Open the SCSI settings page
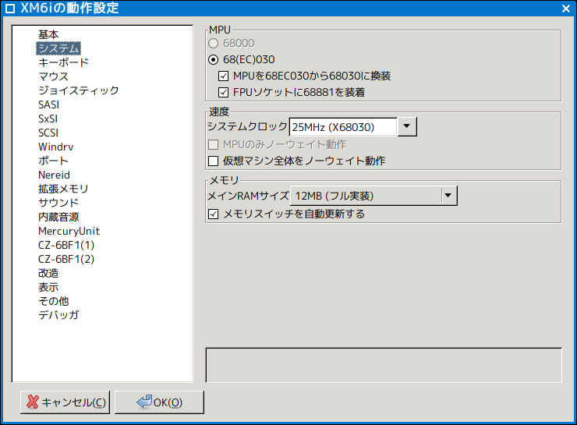The height and width of the screenshot is (425, 577). click(x=48, y=133)
